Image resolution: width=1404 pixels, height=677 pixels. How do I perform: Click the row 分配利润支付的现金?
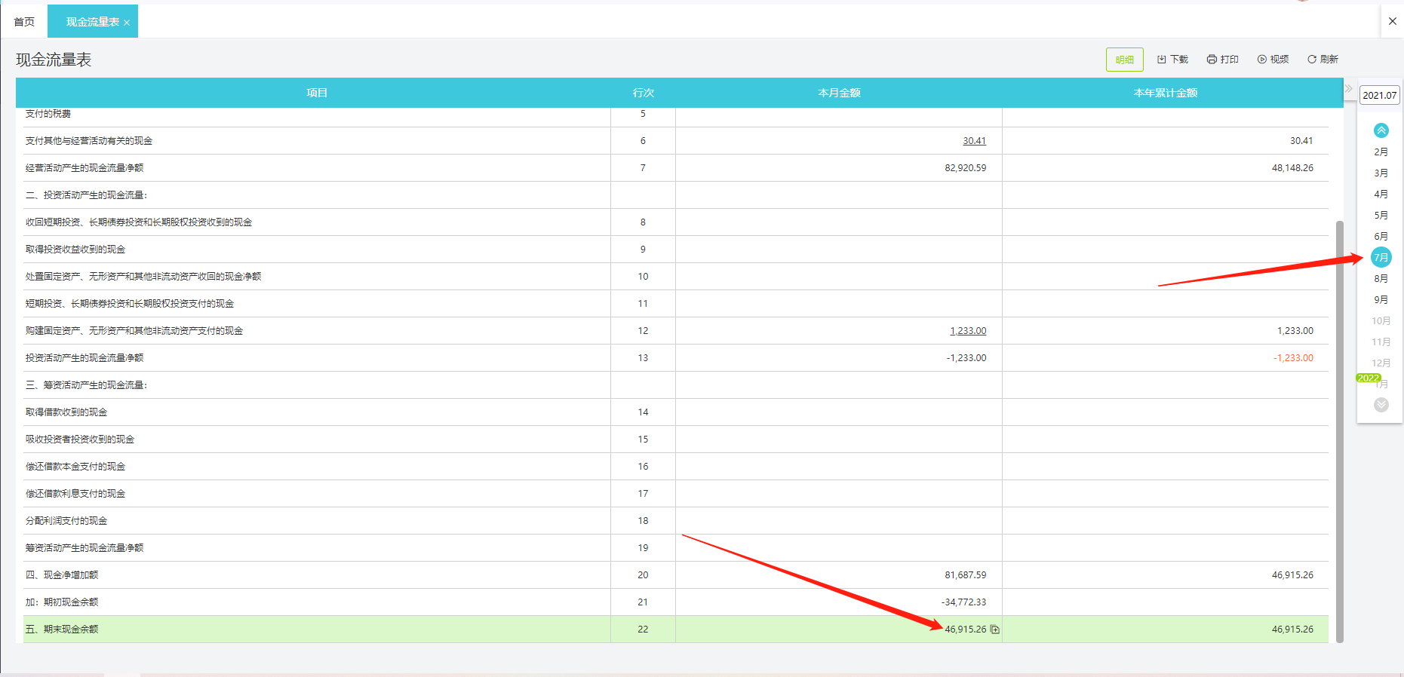(x=676, y=521)
